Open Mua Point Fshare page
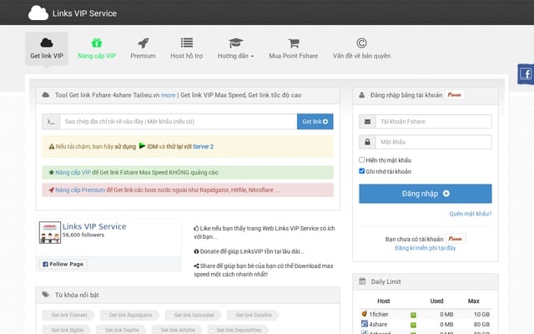This screenshot has width=534, height=334. tap(293, 48)
